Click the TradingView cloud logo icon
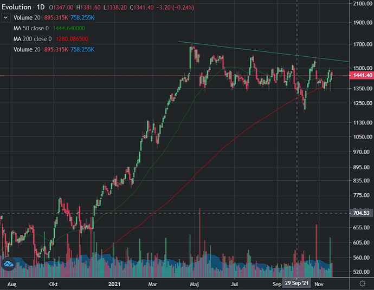Viewport: 374px width, 290px height. [8, 264]
